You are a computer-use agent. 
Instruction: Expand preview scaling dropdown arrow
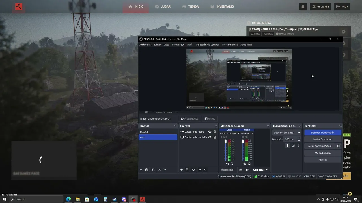[176, 112]
